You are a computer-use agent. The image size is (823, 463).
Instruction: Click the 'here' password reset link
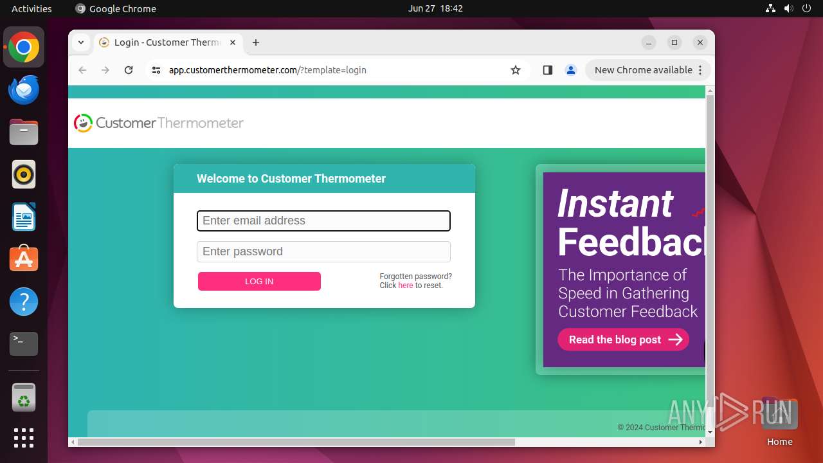pyautogui.click(x=406, y=286)
